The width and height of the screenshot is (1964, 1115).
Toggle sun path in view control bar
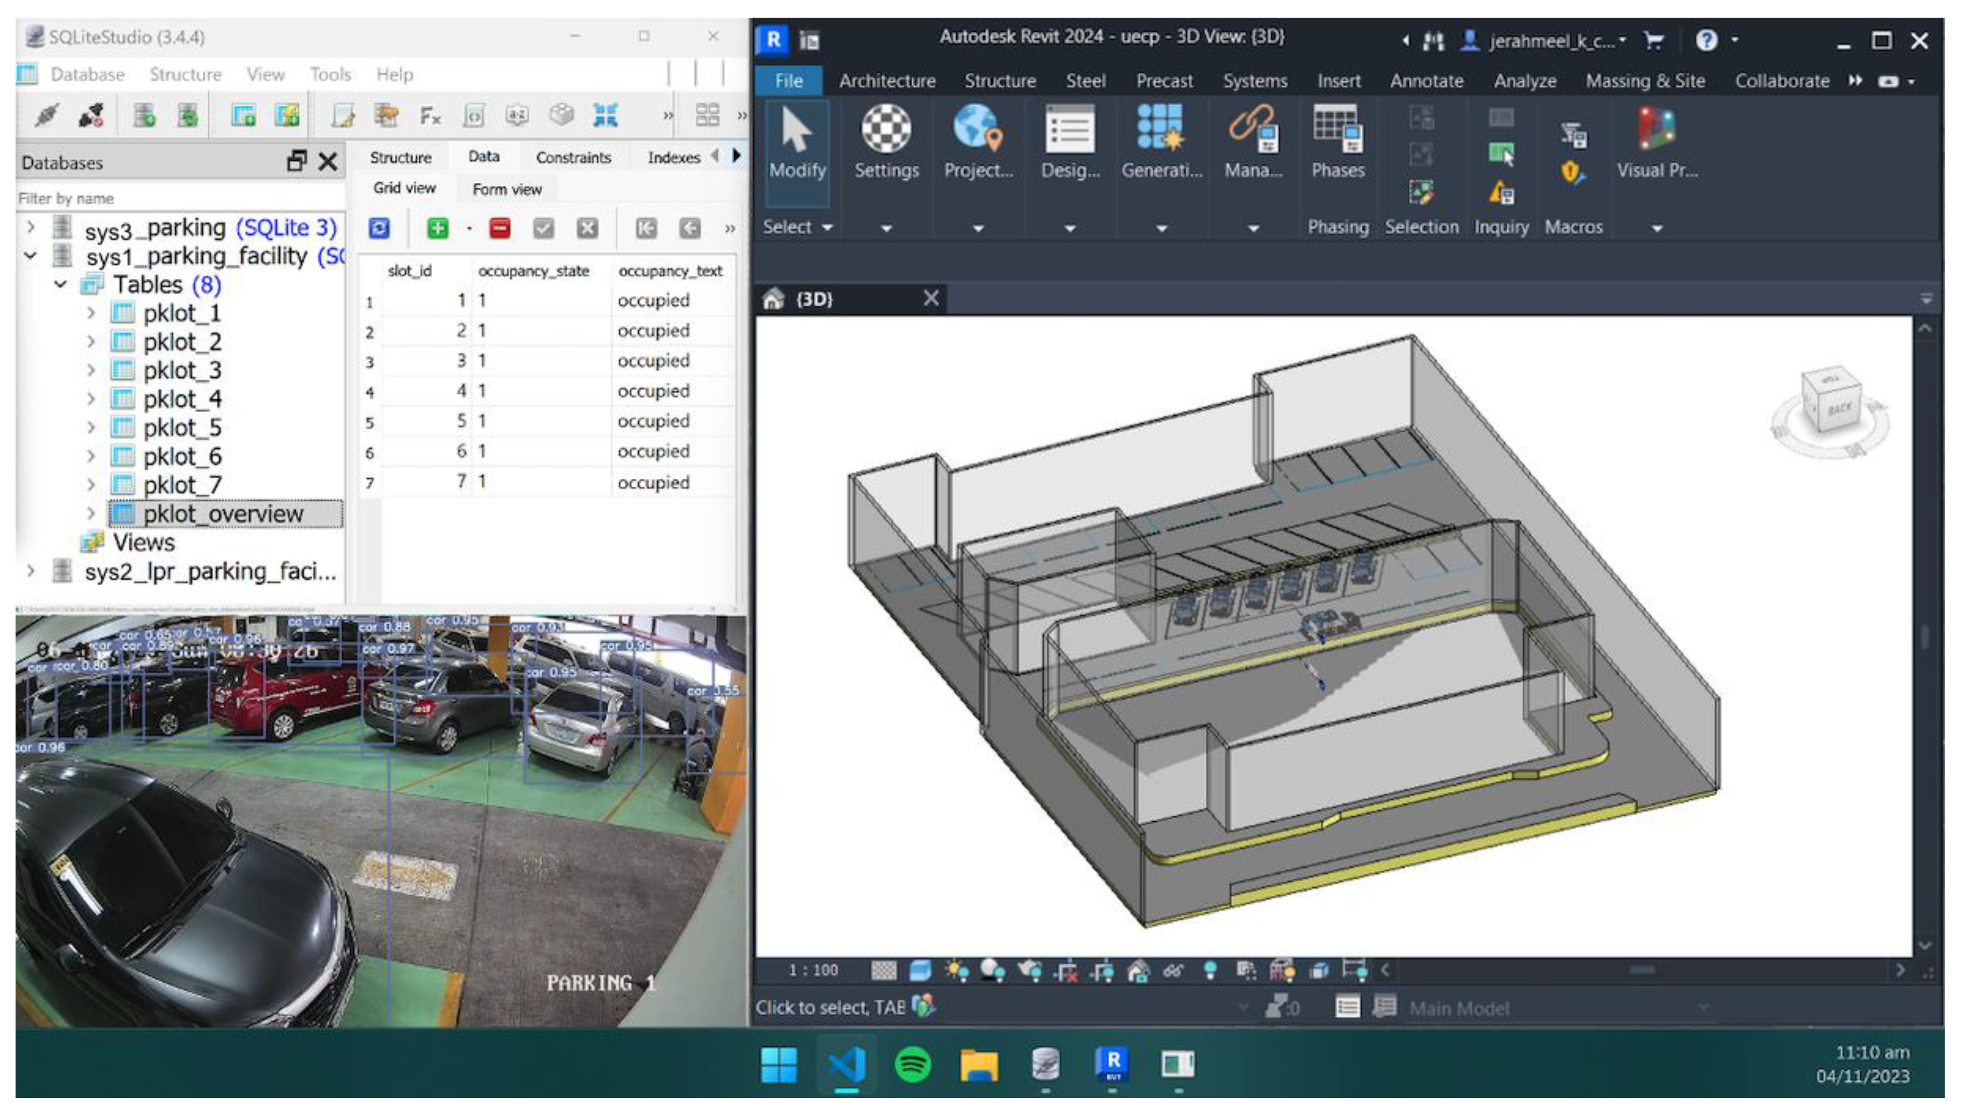point(956,971)
